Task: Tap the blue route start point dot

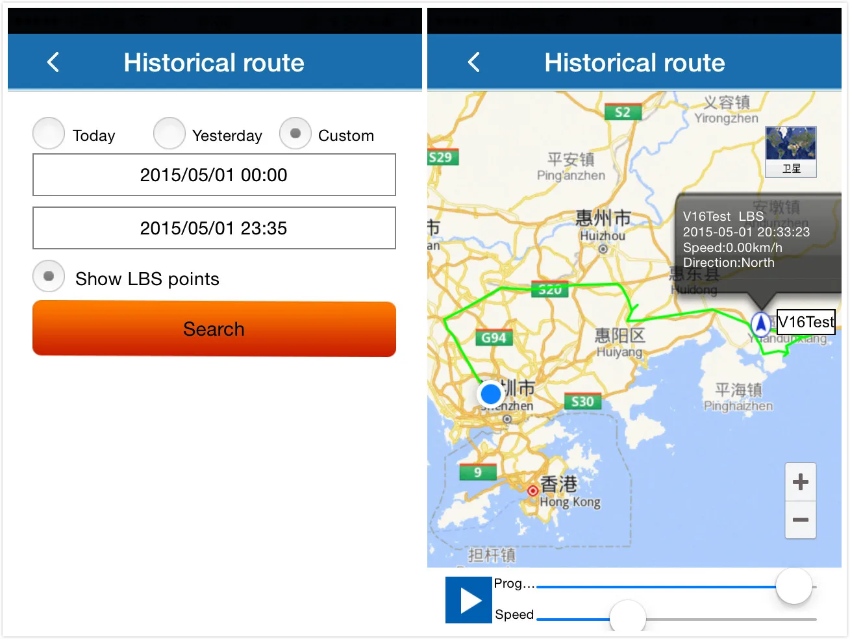Action: [491, 394]
